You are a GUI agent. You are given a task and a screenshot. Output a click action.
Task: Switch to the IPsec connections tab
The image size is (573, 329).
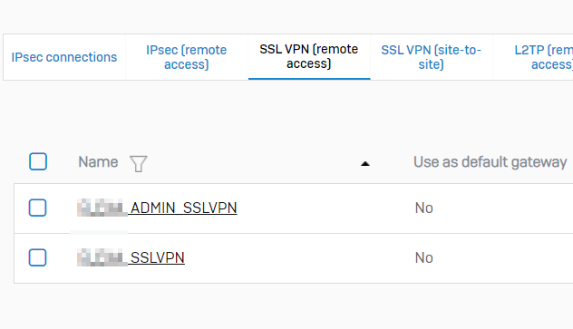64,57
